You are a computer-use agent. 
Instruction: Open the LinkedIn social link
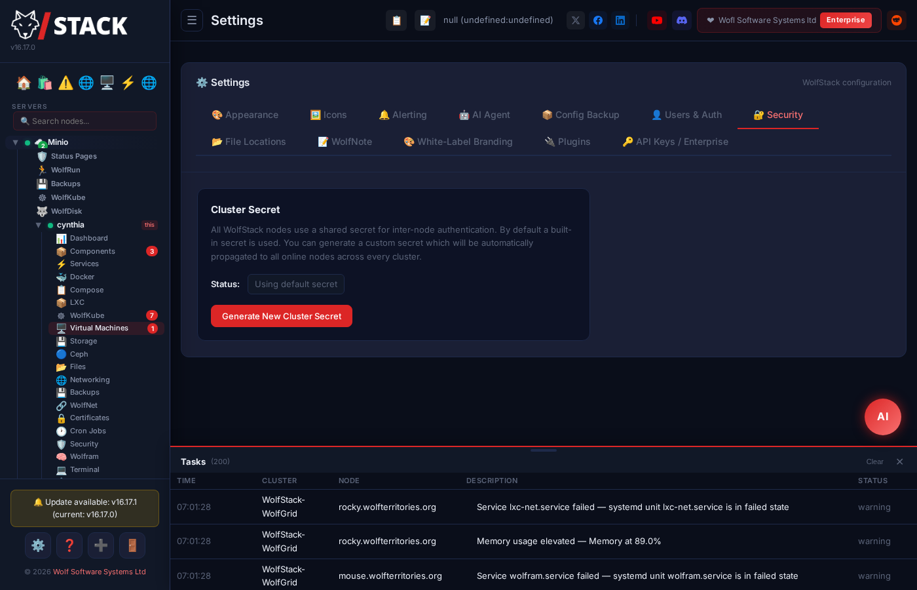coord(620,20)
